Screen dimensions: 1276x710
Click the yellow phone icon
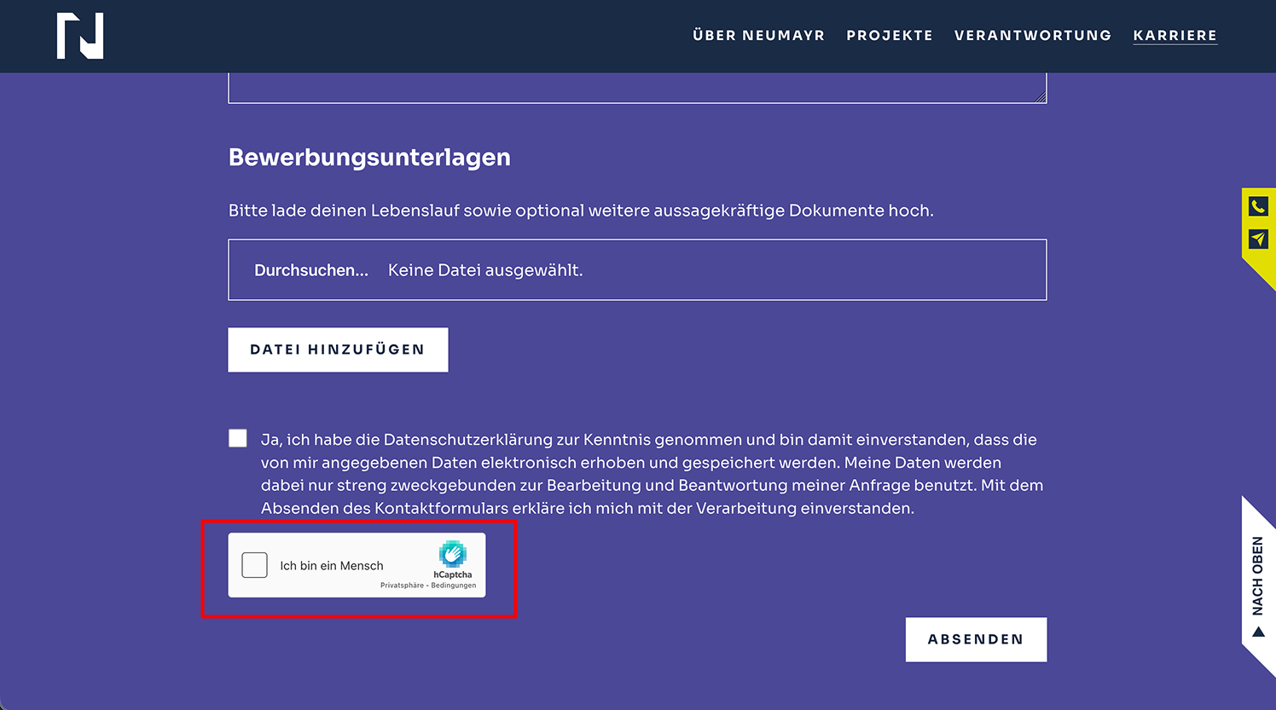pos(1258,206)
